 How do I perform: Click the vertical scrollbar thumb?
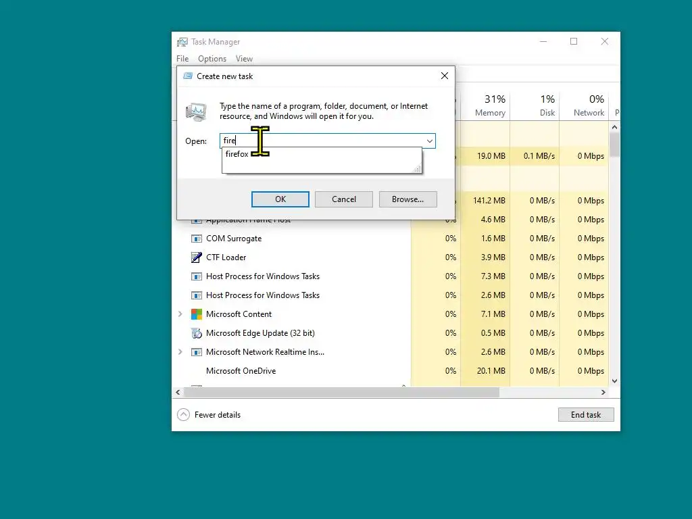click(x=614, y=145)
